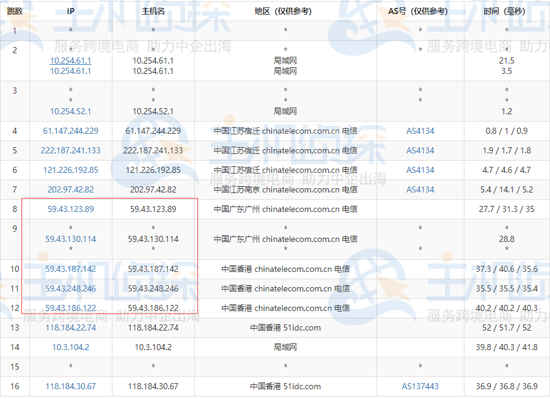Open the 61.147.244.229 IP address link

tap(70, 131)
